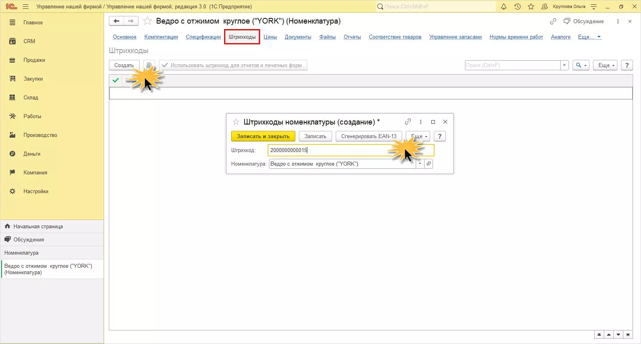Expand the Еще menu on the Штрихкоды toolbar

605,65
